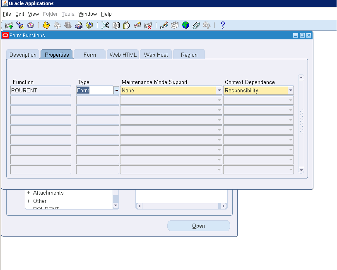Switch to the Description tab
This screenshot has width=337, height=270.
click(23, 55)
